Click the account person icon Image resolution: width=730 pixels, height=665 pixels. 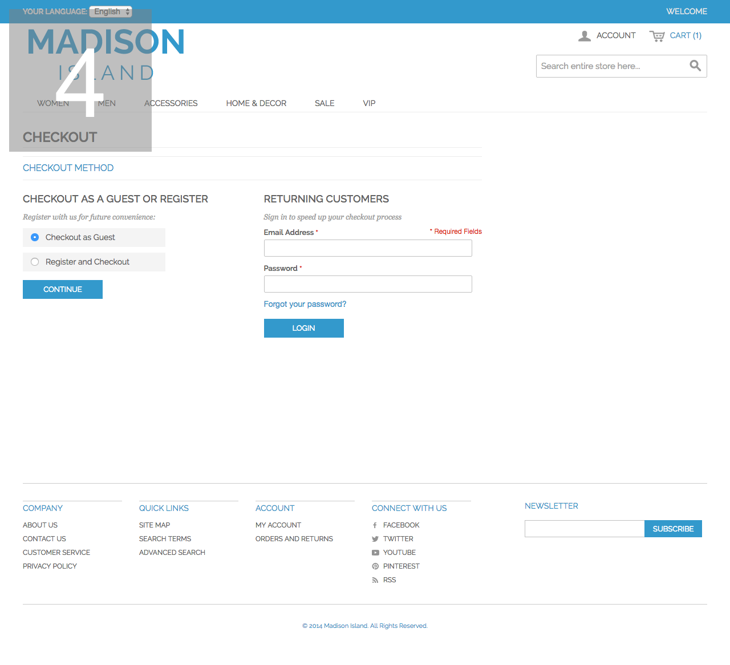585,36
